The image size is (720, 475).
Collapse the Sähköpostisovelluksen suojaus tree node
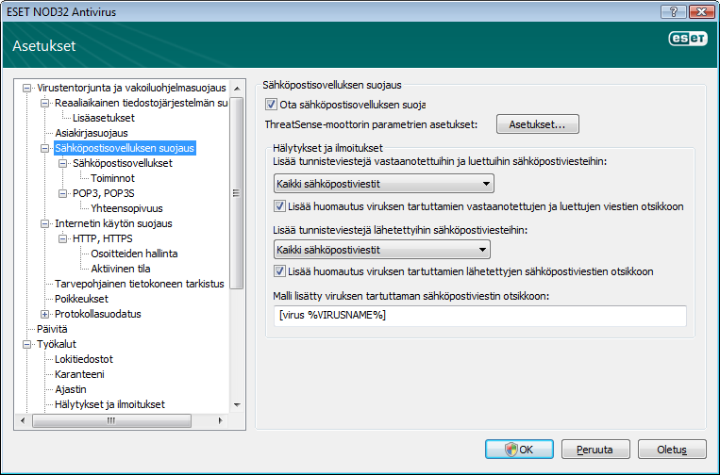tap(44, 148)
